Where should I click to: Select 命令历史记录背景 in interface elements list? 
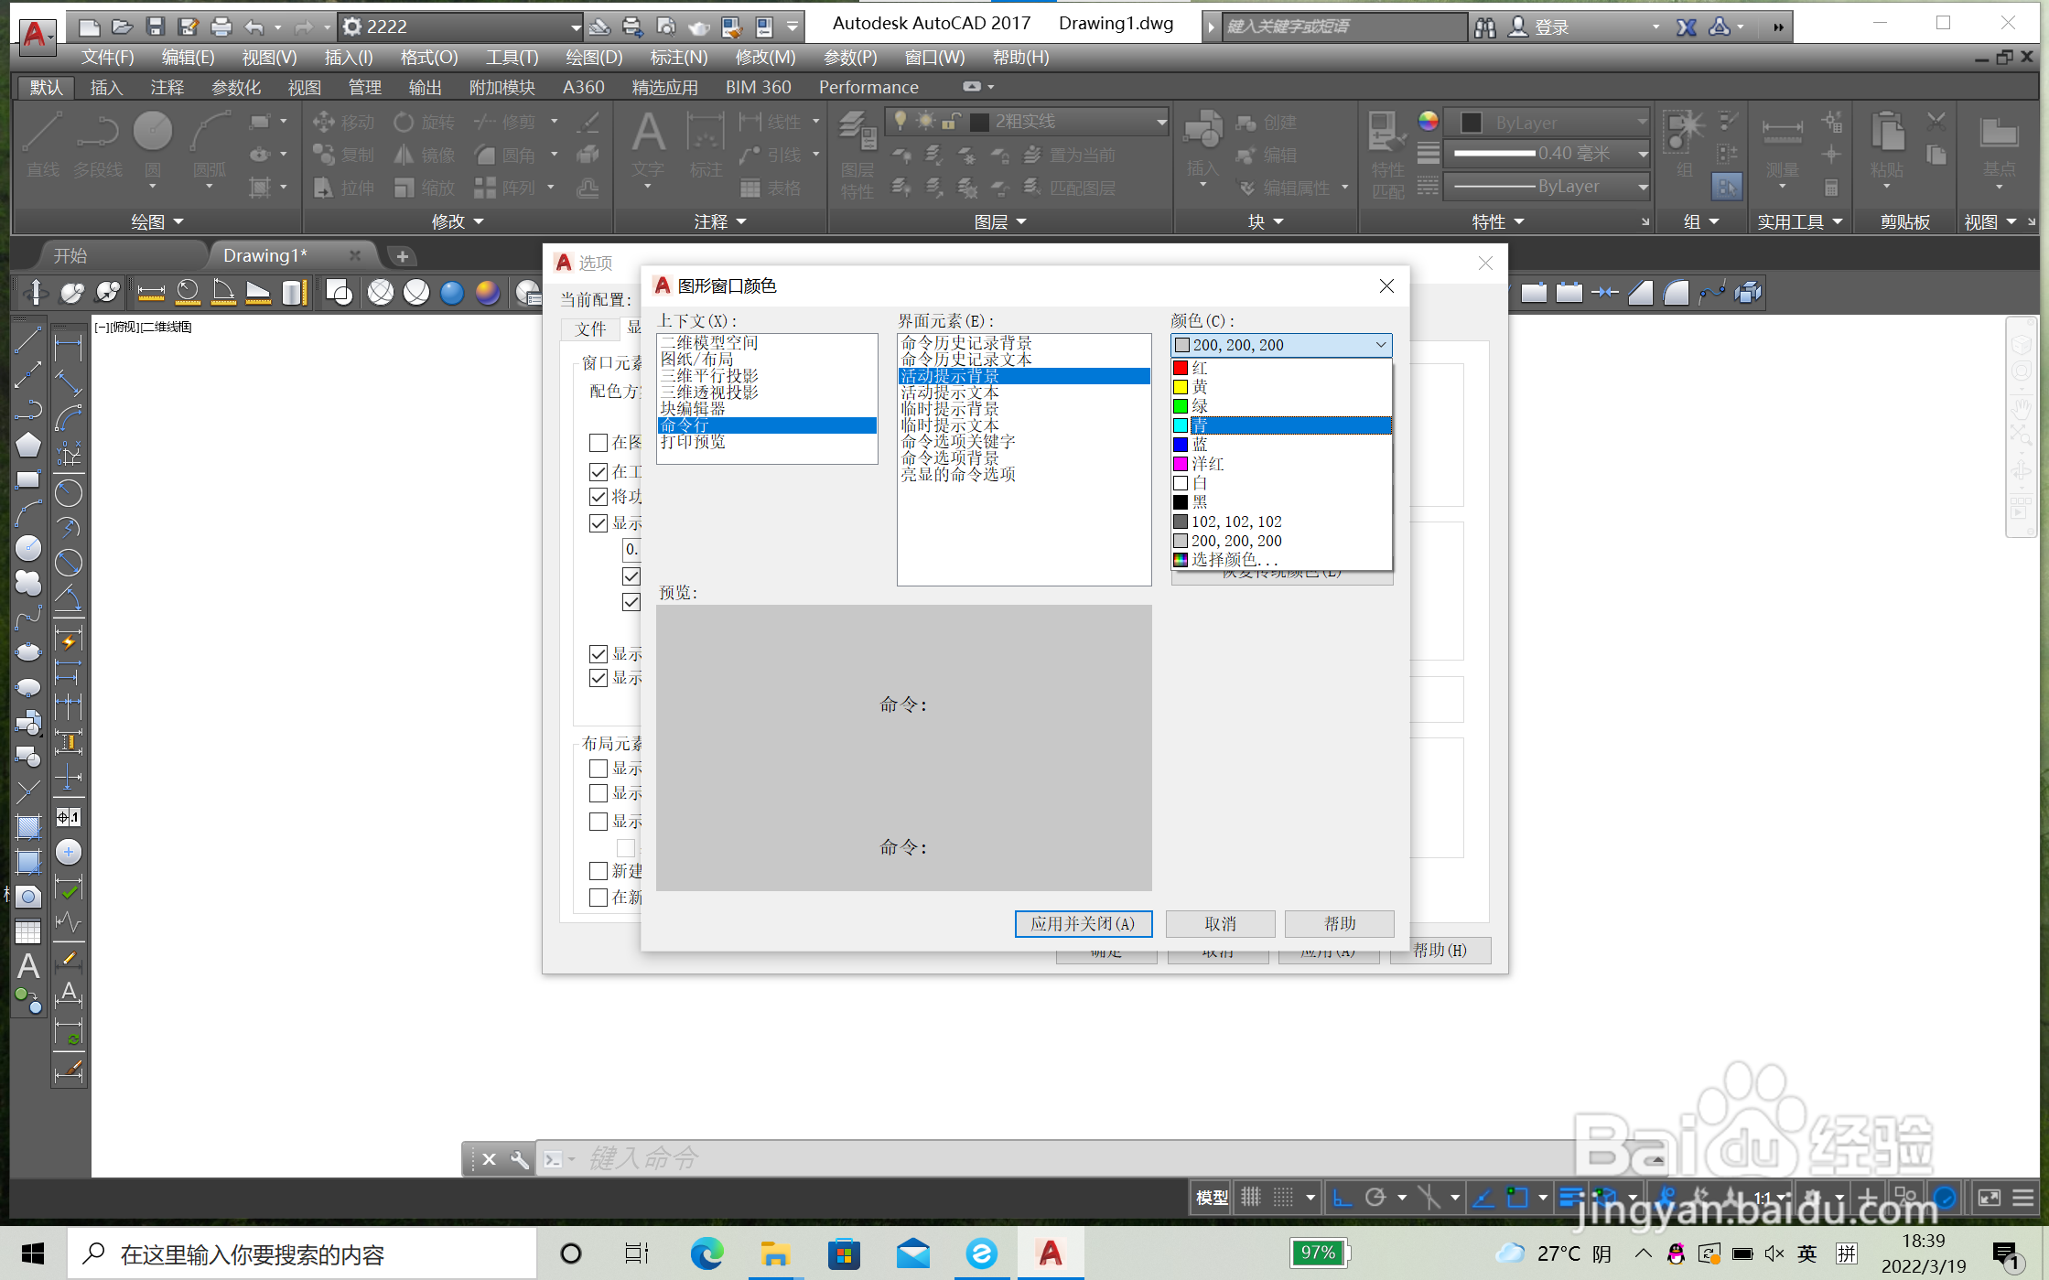[1024, 343]
